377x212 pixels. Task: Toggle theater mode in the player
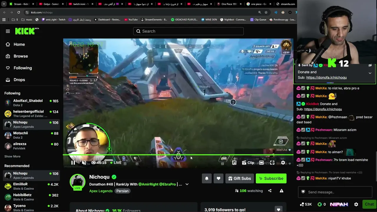click(x=262, y=163)
